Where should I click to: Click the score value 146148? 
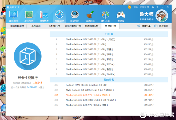click(38, 83)
